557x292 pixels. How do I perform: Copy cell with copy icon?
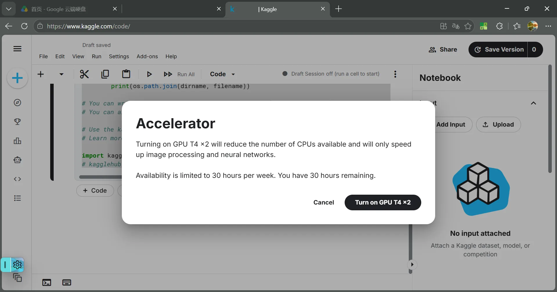pos(105,74)
